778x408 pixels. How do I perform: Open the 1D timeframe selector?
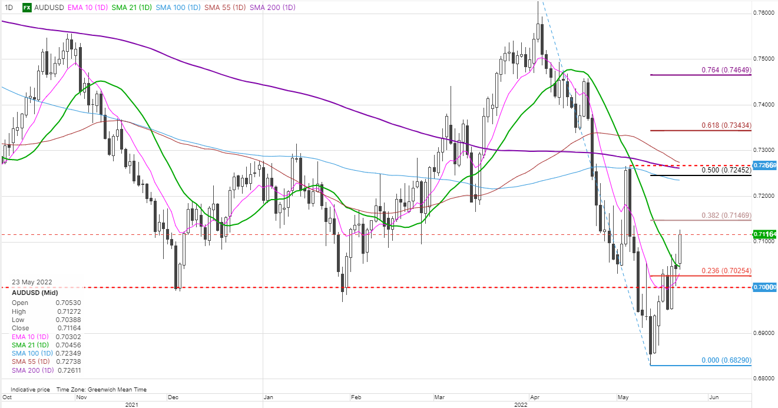click(x=9, y=8)
